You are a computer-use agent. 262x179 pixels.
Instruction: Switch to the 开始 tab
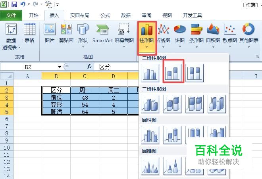pyautogui.click(x=33, y=15)
